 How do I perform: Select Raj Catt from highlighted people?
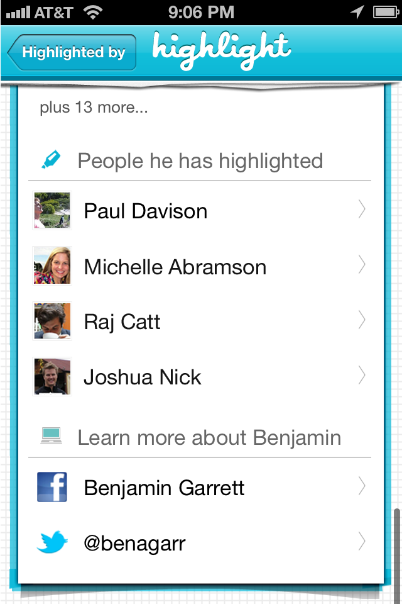200,321
